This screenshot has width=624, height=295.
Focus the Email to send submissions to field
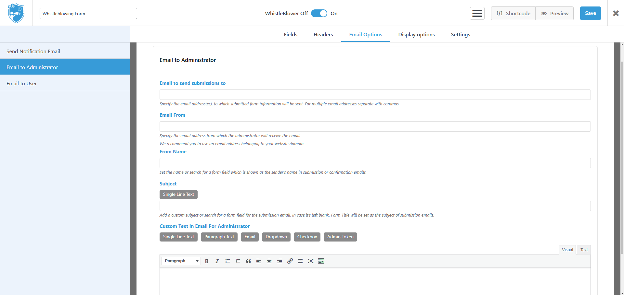[375, 95]
